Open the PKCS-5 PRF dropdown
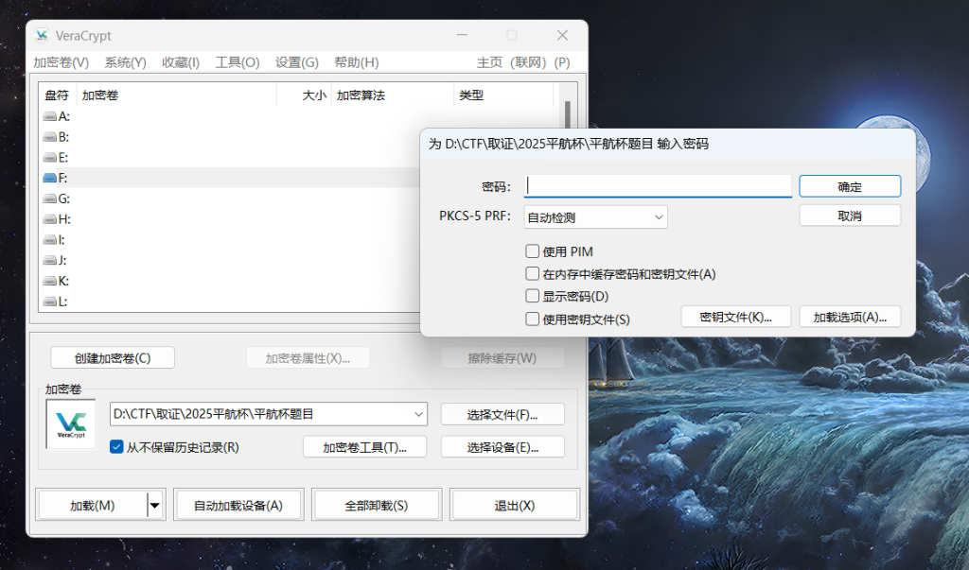 (x=596, y=217)
